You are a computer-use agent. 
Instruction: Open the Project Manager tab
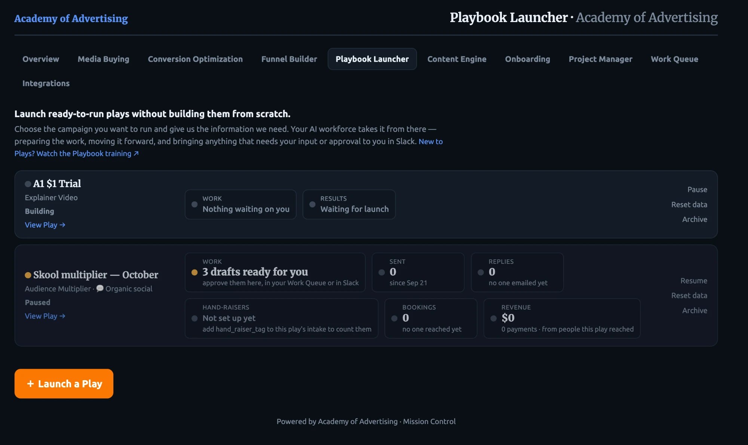600,59
